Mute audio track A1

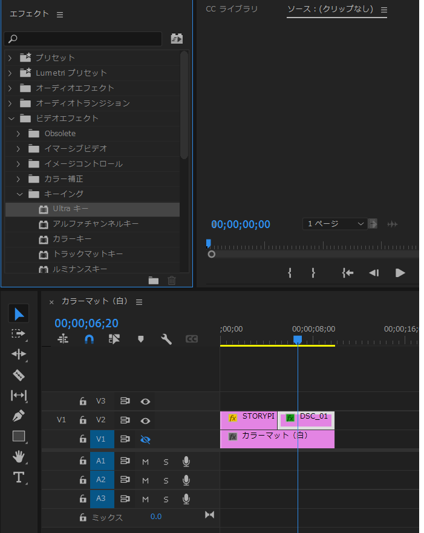pos(145,462)
